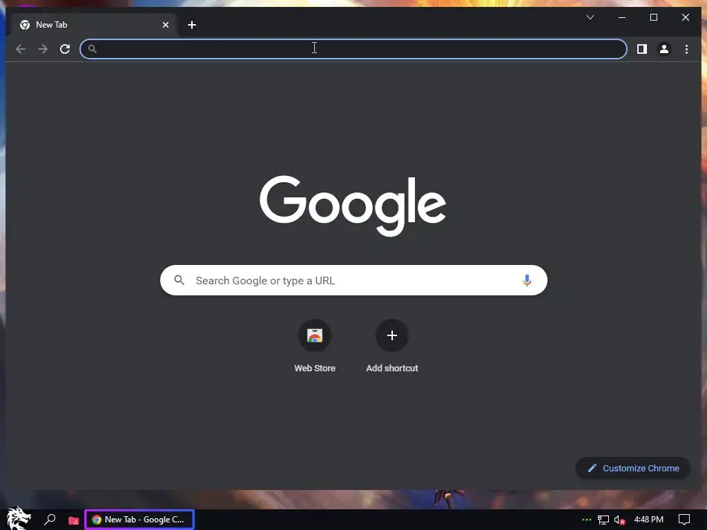Open the red folder taskbar icon
Image resolution: width=707 pixels, height=530 pixels.
click(73, 520)
